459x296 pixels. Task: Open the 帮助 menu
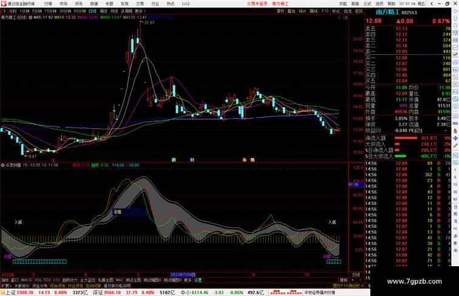[391, 4]
